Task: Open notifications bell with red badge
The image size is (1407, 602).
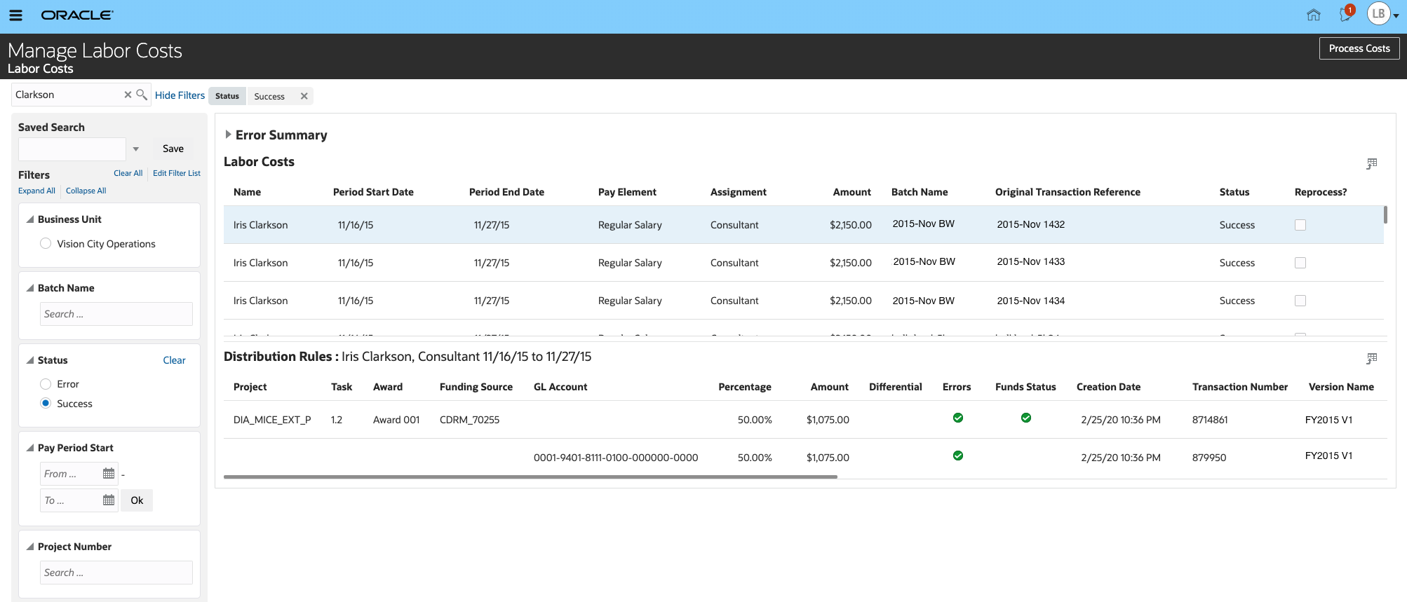Action: 1345,14
